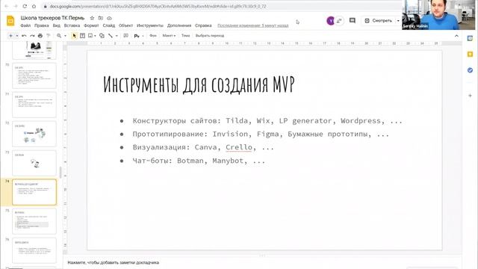Screen dimensions: 478x269
Task: Open the Вставка menu
Action: [x=72, y=25]
